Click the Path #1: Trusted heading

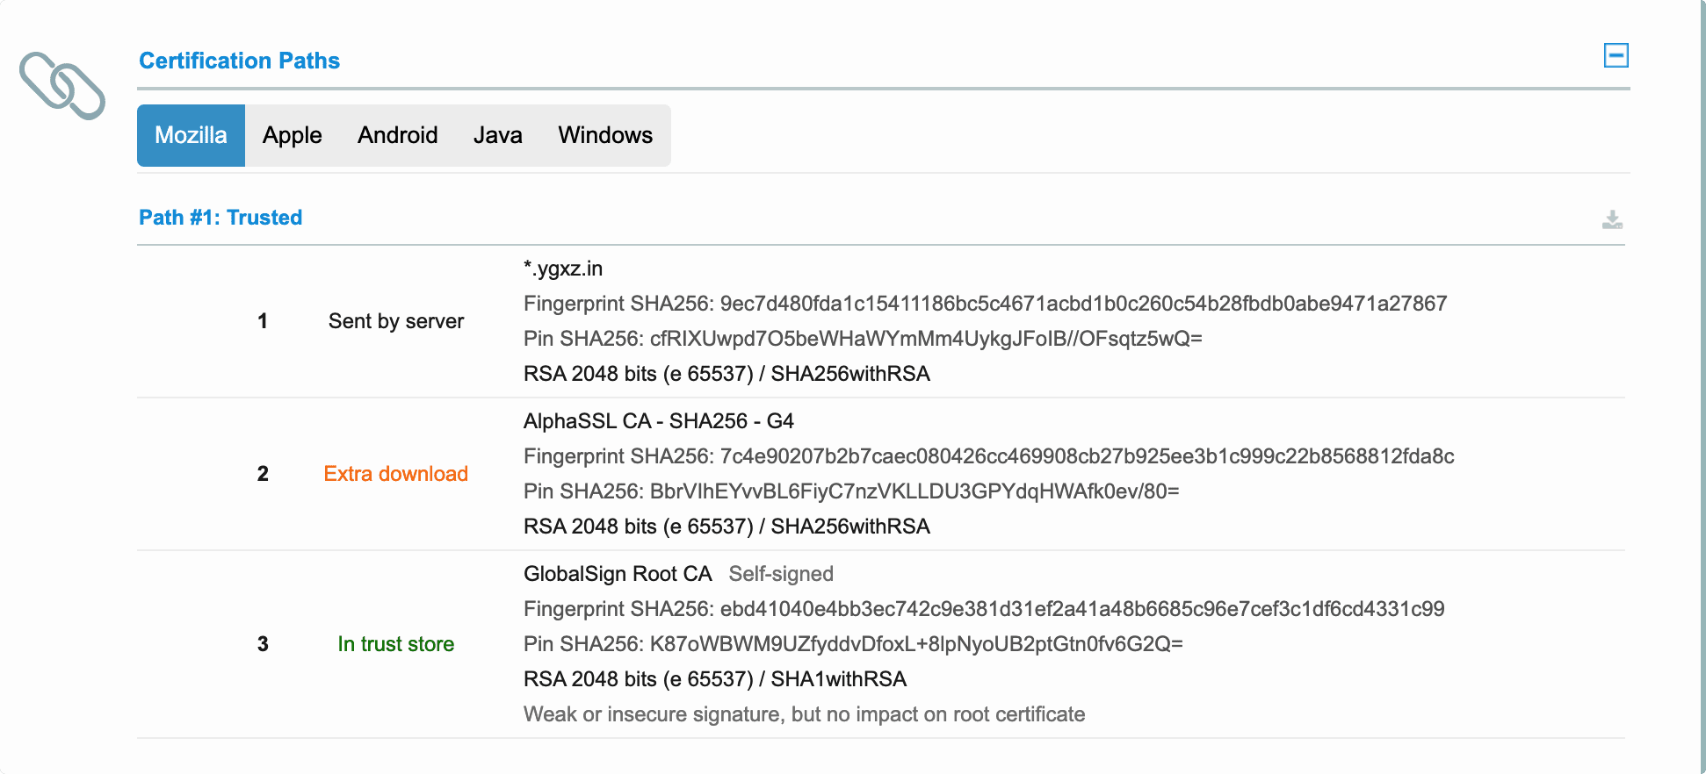tap(220, 218)
